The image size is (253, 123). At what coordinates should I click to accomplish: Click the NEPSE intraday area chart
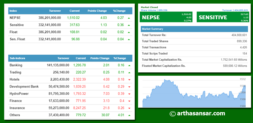[194, 93]
